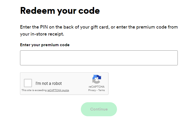The image size is (196, 123).
Task: Open the reCAPTCHA Terms link
Action: pyautogui.click(x=102, y=90)
